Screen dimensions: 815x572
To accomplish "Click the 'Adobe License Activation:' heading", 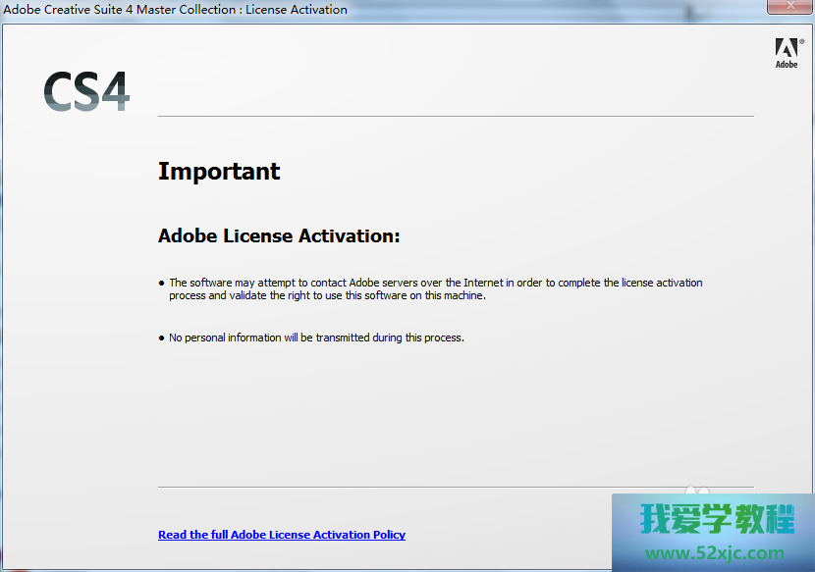I will click(x=279, y=236).
